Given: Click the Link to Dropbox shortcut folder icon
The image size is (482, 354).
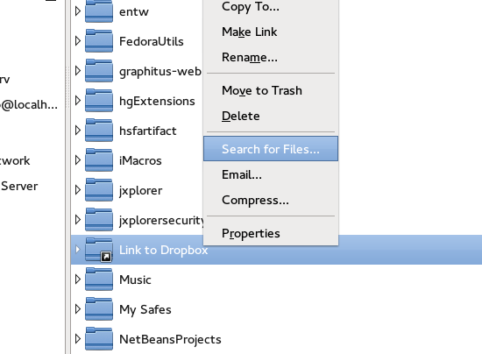Looking at the screenshot, I should point(99,250).
